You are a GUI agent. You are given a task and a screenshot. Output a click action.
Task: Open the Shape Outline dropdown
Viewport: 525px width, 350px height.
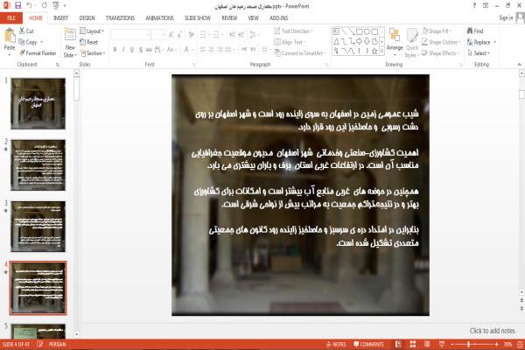(x=441, y=42)
